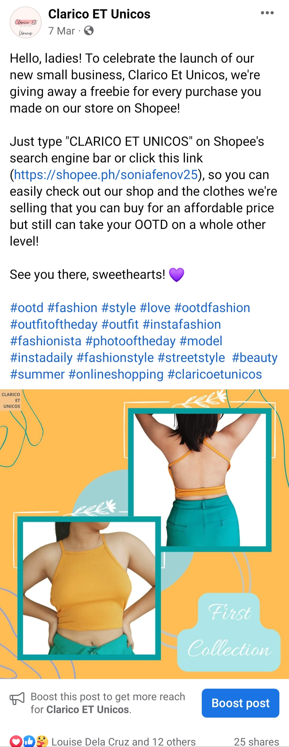
Task: Open the First Collection post image
Action: click(144, 533)
